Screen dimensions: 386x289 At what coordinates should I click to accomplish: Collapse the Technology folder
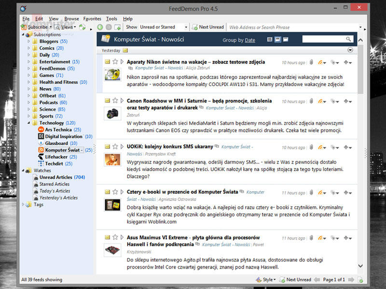pos(28,123)
